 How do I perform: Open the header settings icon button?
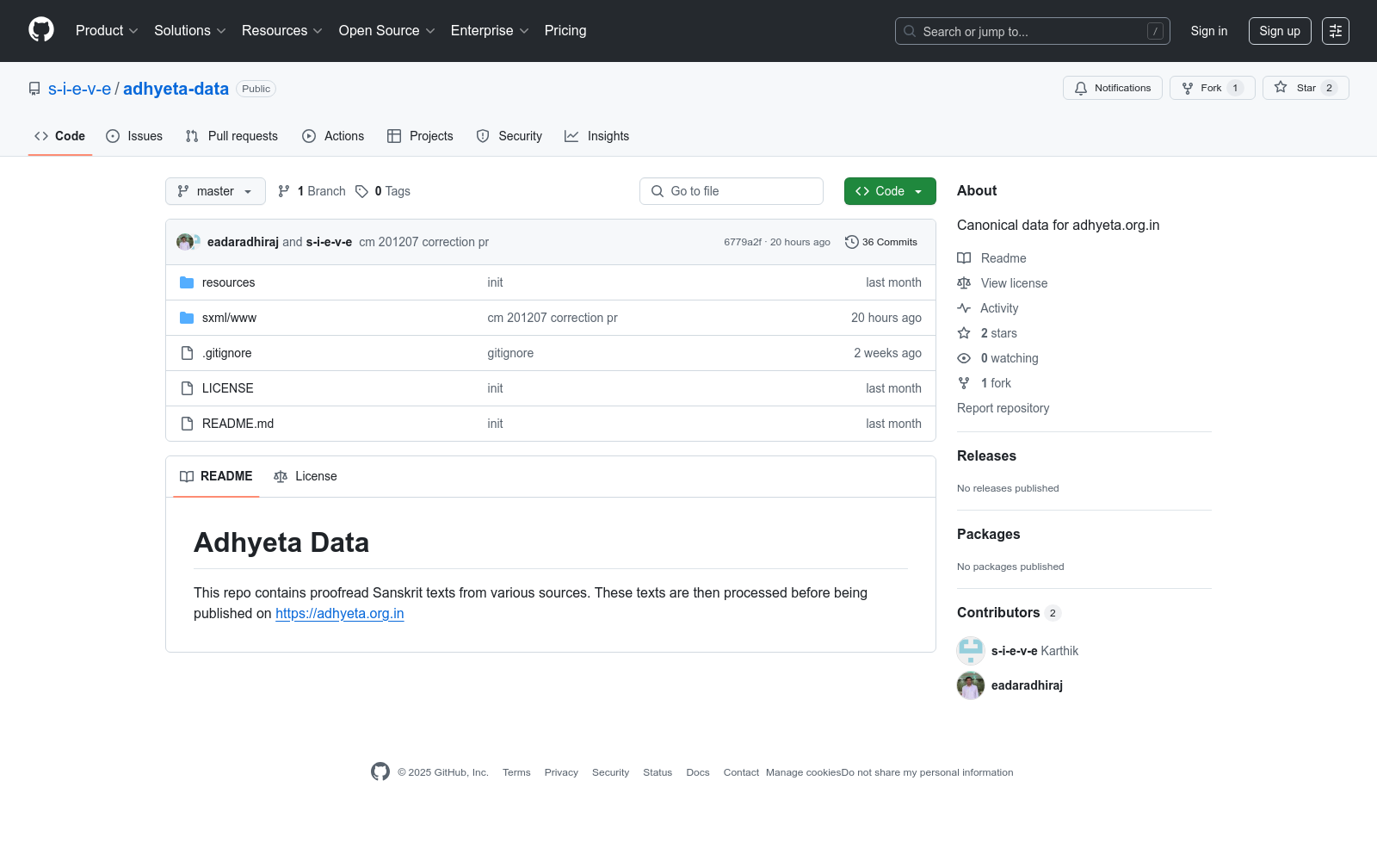click(1336, 31)
